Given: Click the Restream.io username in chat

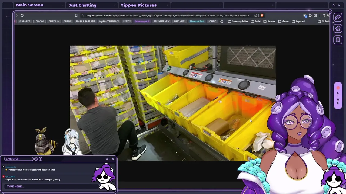Looking at the screenshot, I should tap(11, 167).
